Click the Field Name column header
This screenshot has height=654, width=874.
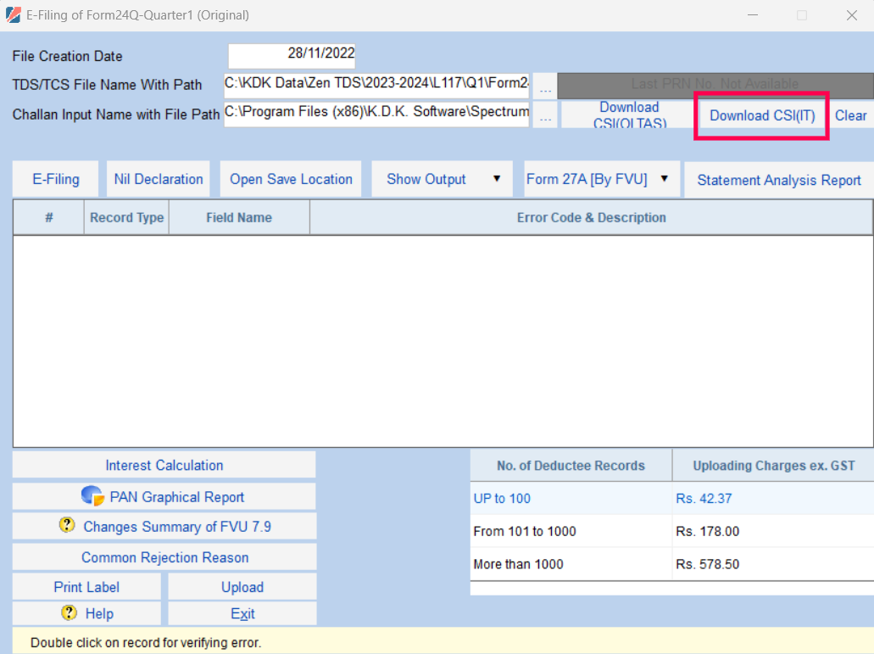point(239,217)
